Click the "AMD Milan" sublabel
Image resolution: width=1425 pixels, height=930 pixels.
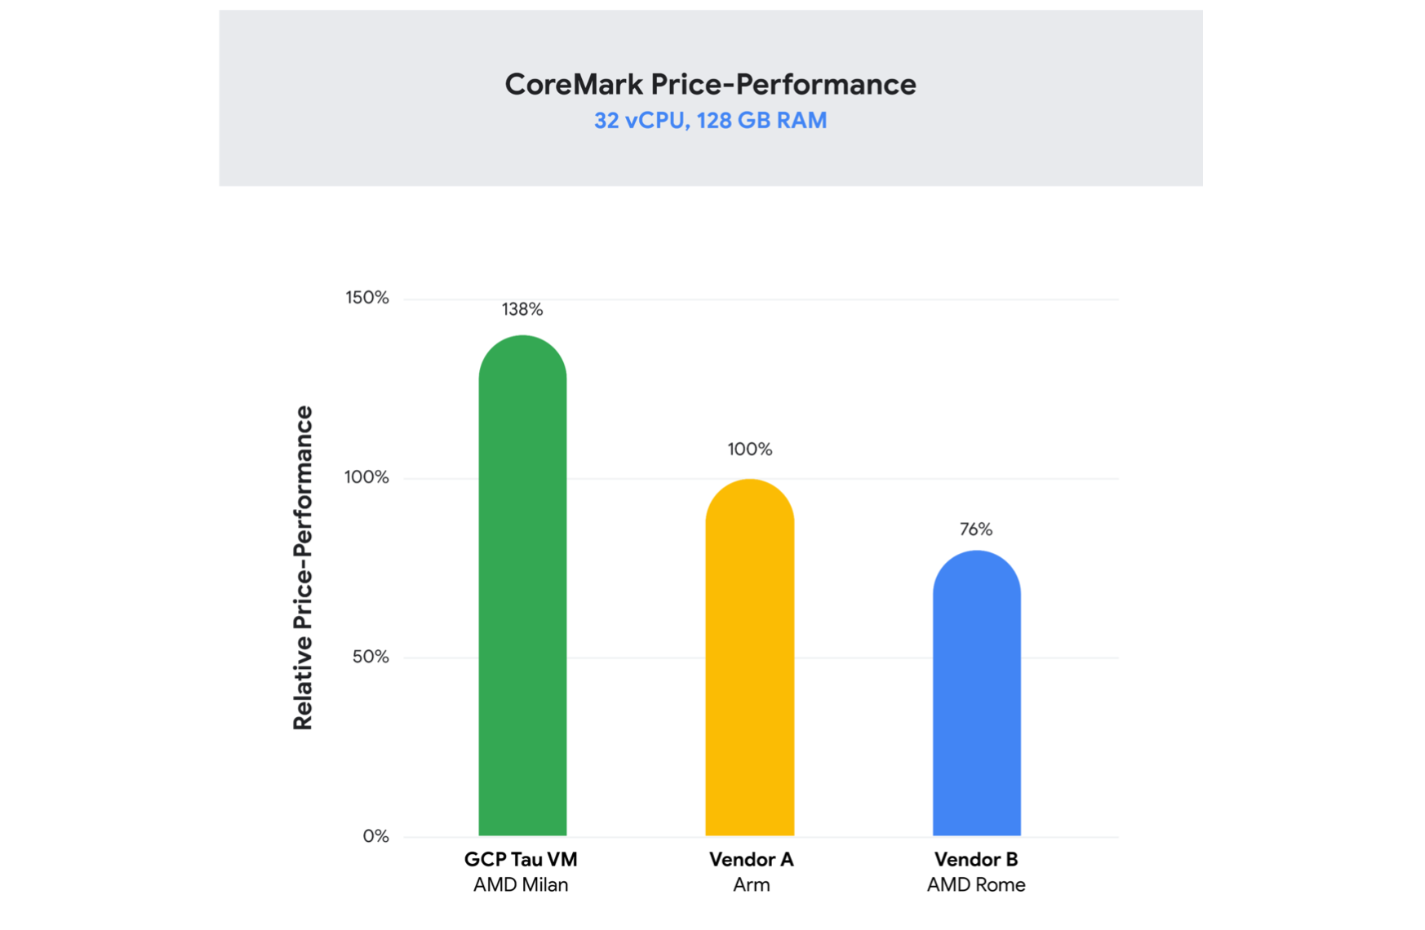[521, 885]
